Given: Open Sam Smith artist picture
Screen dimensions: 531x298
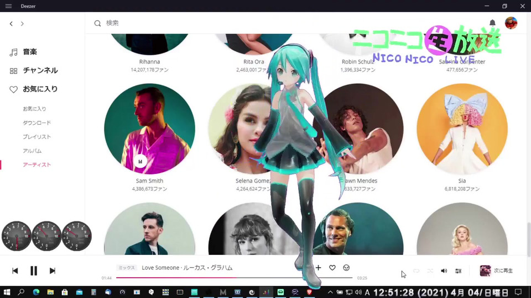Looking at the screenshot, I should coord(149,129).
